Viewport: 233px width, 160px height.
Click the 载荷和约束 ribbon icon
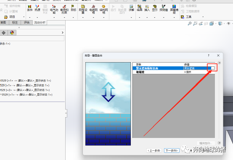(x=64, y=9)
